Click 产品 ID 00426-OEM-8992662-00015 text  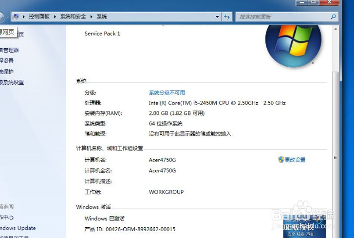130,229
